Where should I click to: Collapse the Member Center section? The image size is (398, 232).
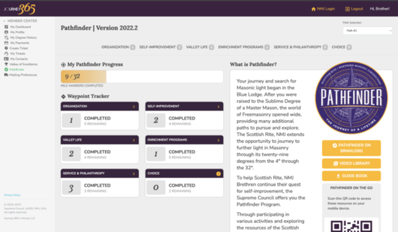coord(4,21)
